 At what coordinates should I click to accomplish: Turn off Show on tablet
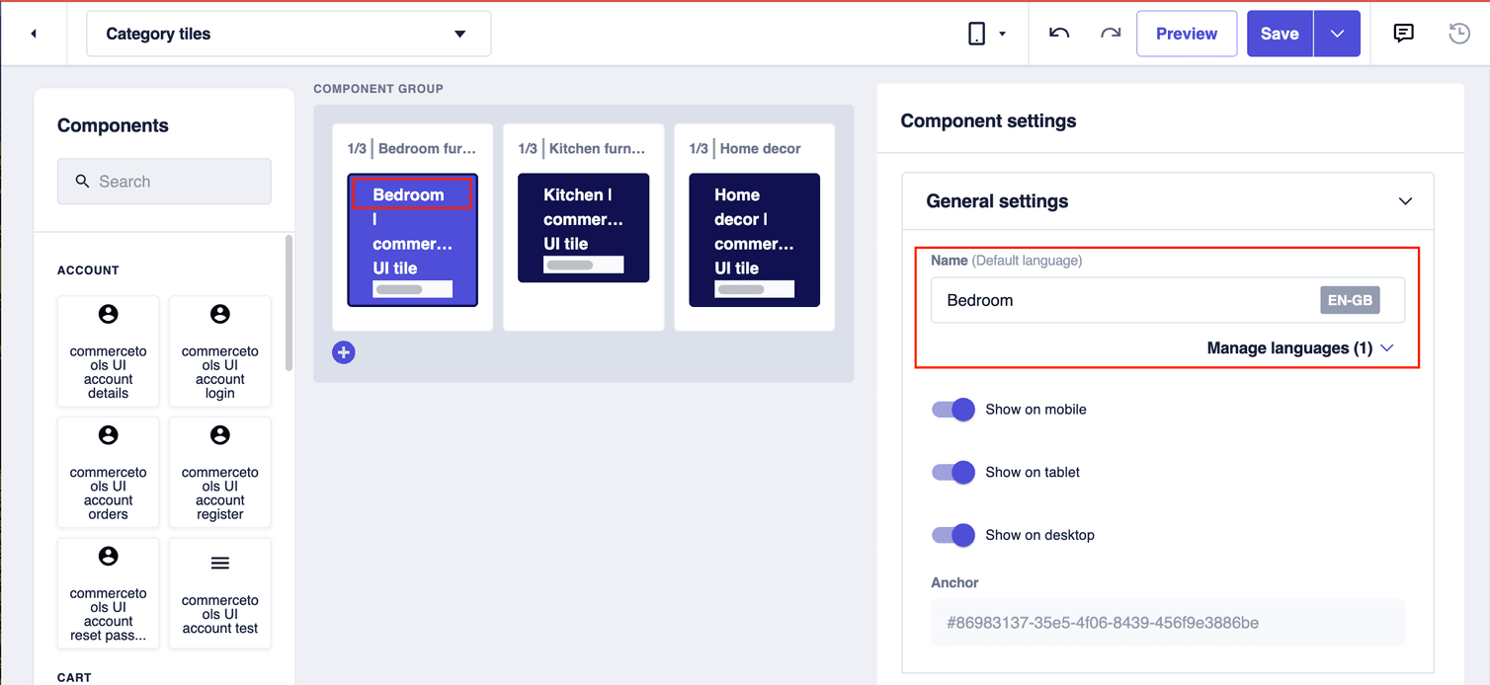952,472
